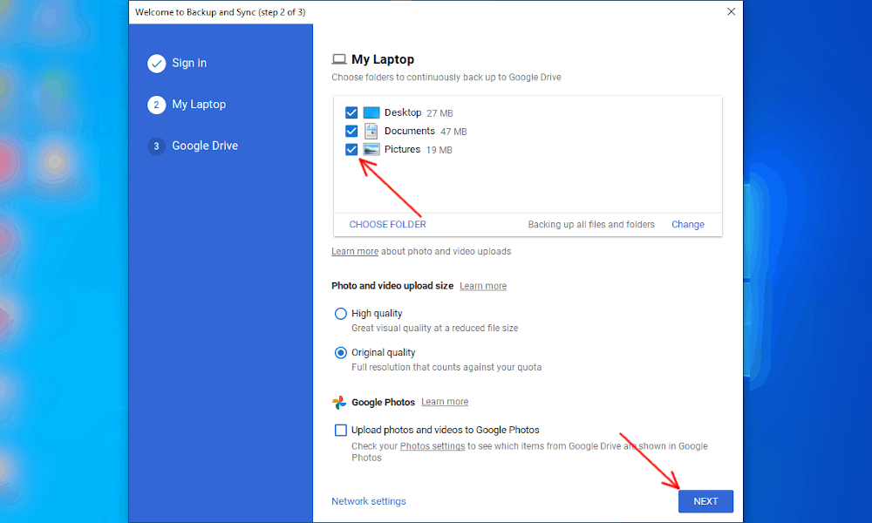This screenshot has width=872, height=523.
Task: Click the Documents folder icon
Action: pos(371,131)
